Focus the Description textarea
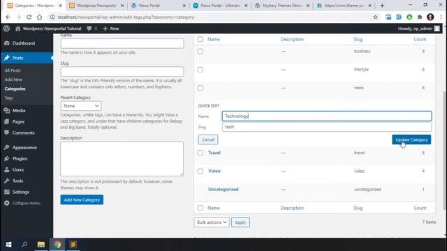 [122, 159]
